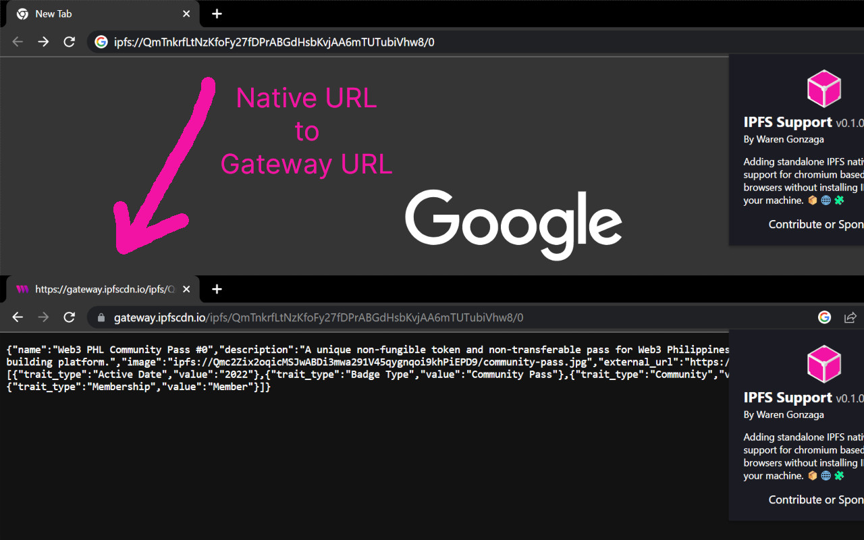This screenshot has width=864, height=540.
Task: Click the back arrow in the gateway.ipfscdn.io window
Action: click(18, 317)
